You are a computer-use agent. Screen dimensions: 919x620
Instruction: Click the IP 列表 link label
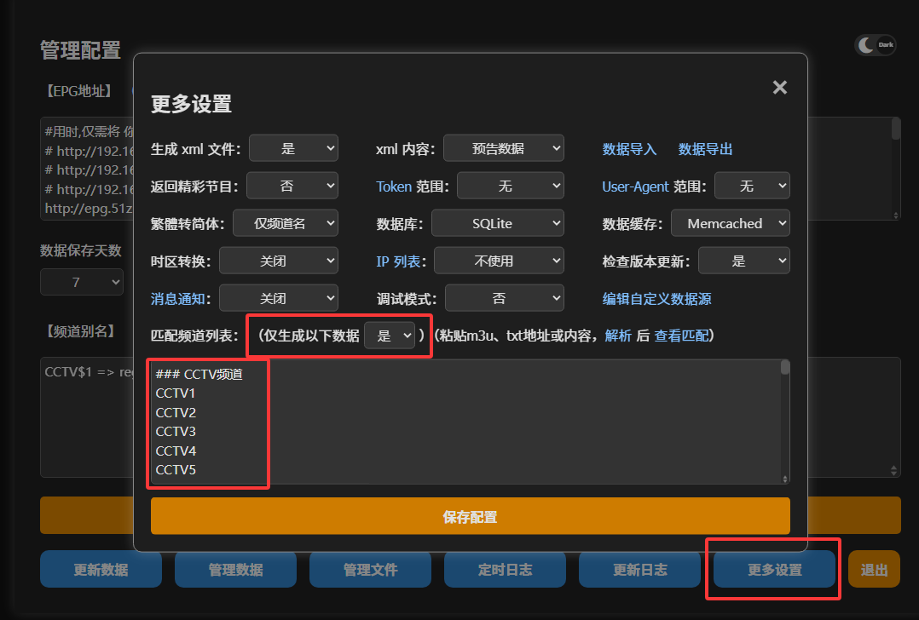point(399,261)
